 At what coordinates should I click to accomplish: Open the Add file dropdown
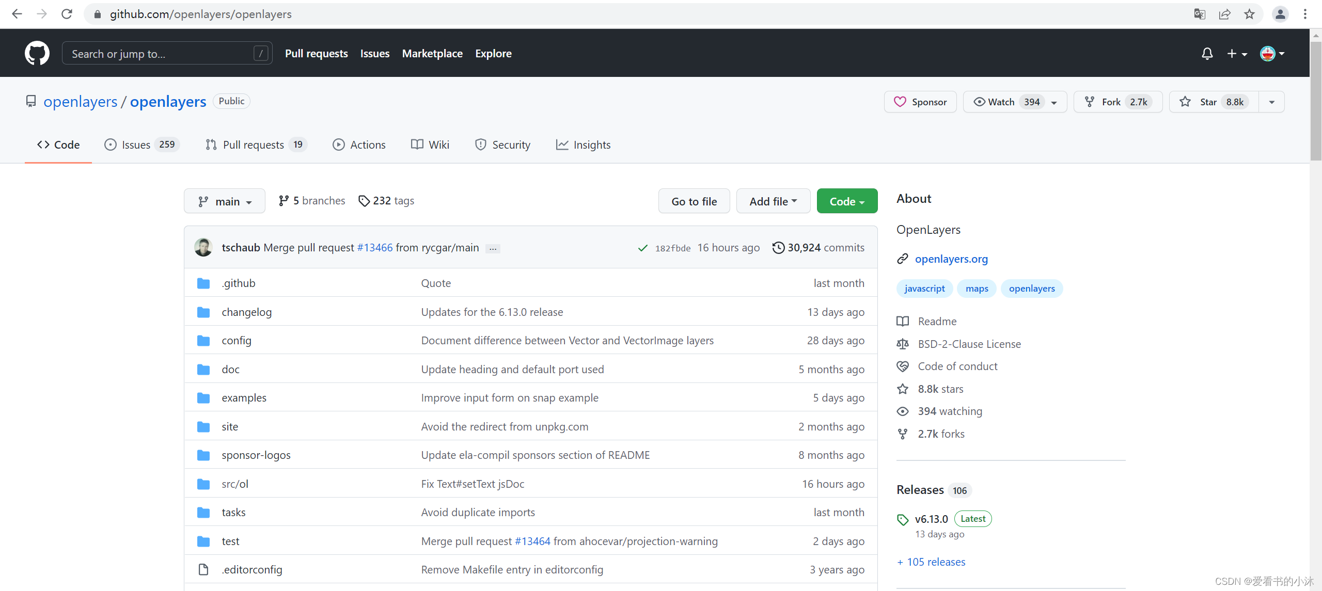773,201
